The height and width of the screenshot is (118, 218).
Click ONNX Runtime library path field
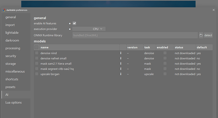(x=135, y=35)
